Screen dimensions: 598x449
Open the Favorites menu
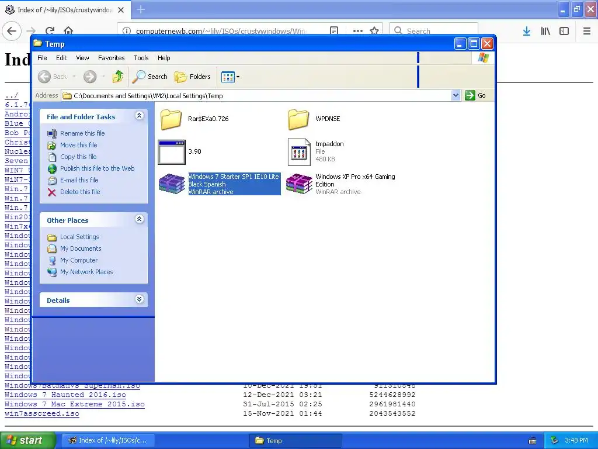(x=112, y=58)
